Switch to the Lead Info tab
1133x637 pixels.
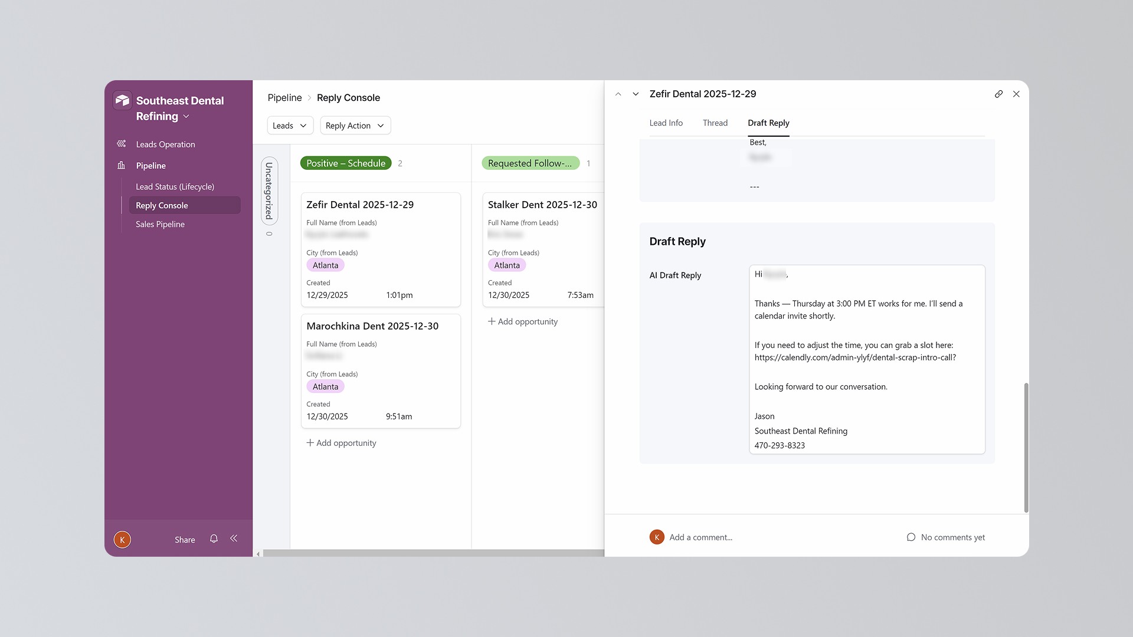(666, 123)
